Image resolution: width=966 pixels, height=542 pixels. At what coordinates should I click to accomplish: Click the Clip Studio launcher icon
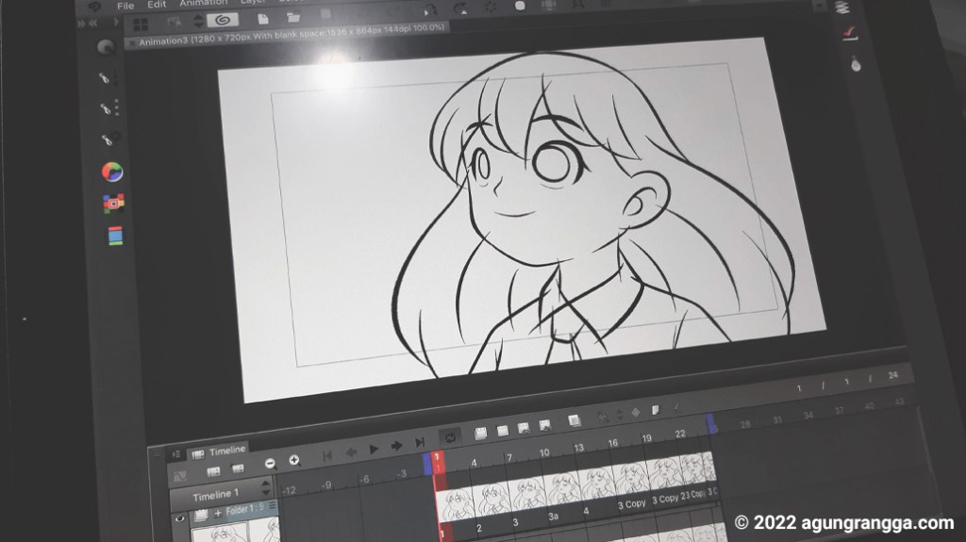(x=223, y=19)
